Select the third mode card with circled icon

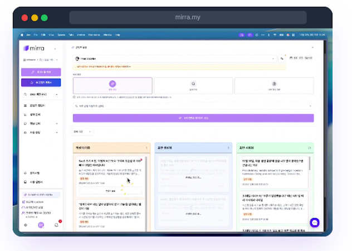click(x=274, y=85)
